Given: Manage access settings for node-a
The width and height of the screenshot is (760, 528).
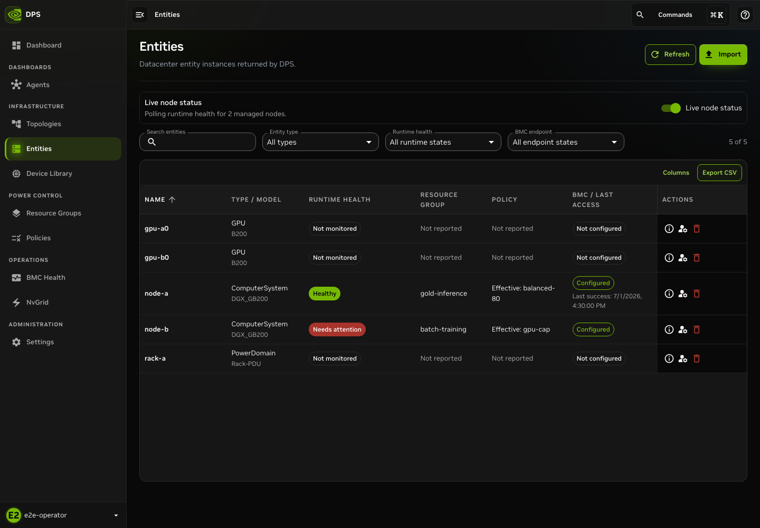Looking at the screenshot, I should click(683, 294).
